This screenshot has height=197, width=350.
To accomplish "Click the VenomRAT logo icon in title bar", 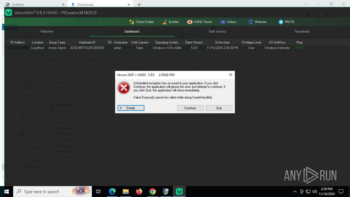I will coord(9,13).
